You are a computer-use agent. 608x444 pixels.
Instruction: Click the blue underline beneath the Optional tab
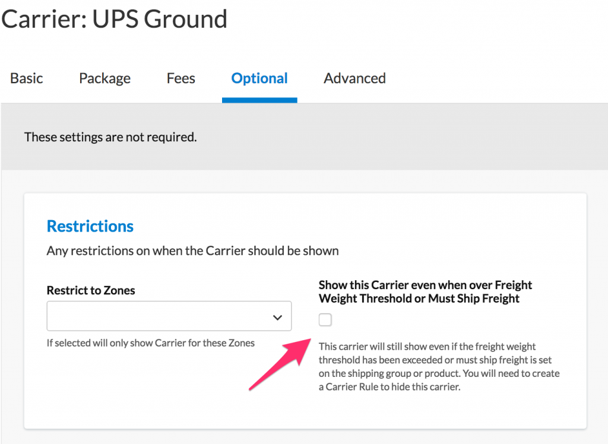[x=259, y=100]
